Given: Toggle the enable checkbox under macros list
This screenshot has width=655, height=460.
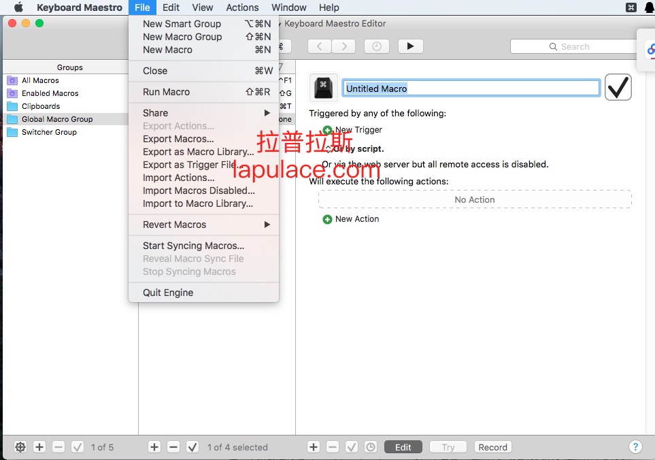Looking at the screenshot, I should tap(192, 447).
